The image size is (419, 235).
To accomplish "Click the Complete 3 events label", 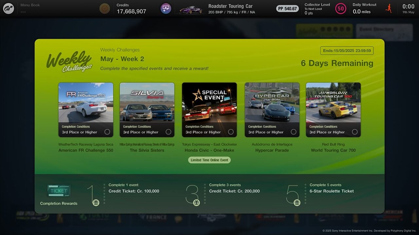I will pyautogui.click(x=225, y=185).
